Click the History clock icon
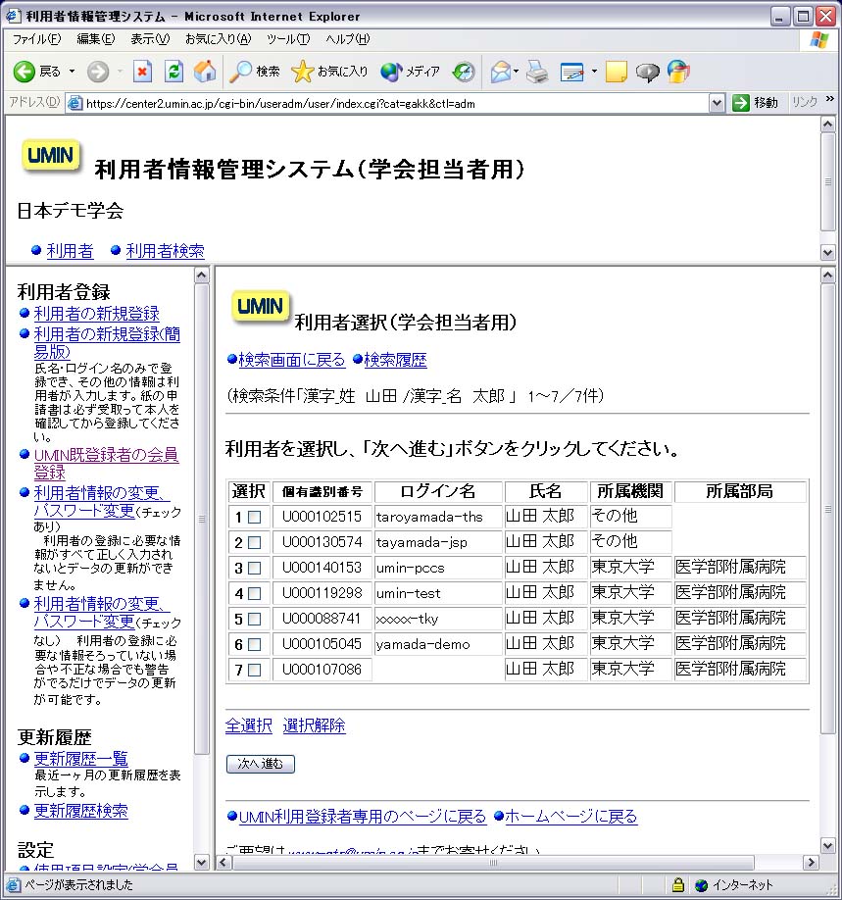The image size is (842, 900). [464, 72]
